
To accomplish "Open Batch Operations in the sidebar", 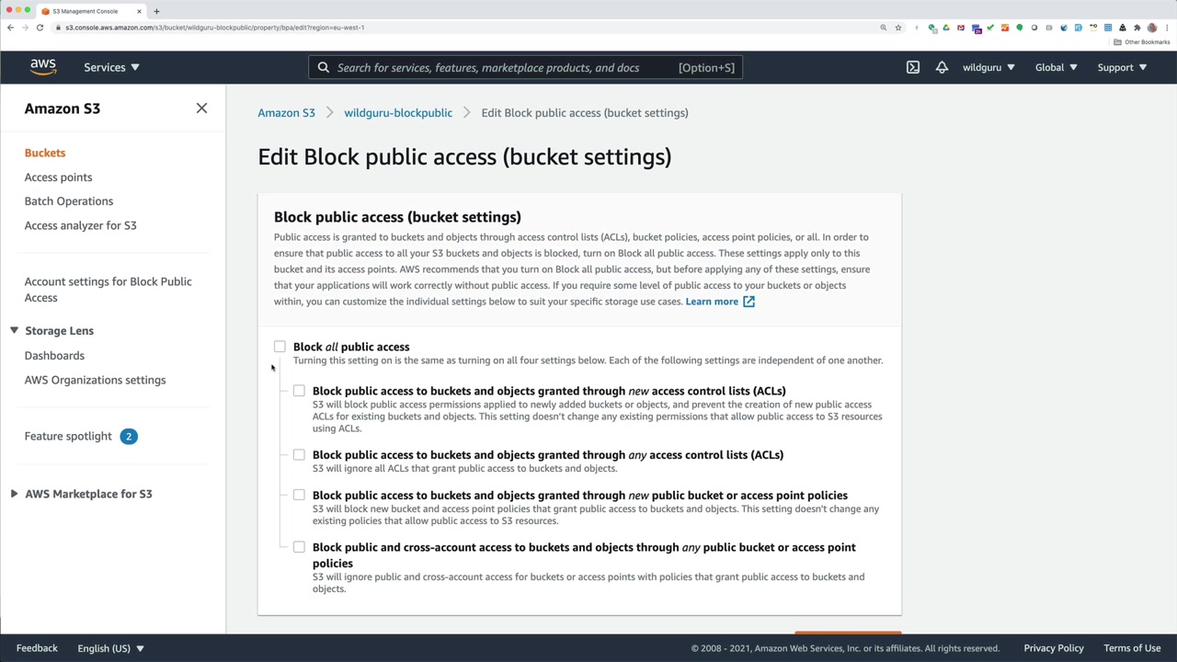I will pyautogui.click(x=69, y=201).
